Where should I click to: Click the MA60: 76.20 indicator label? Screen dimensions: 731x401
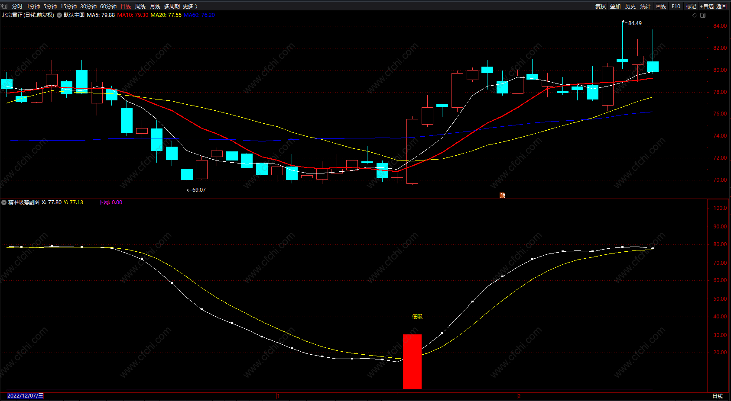pyautogui.click(x=199, y=15)
